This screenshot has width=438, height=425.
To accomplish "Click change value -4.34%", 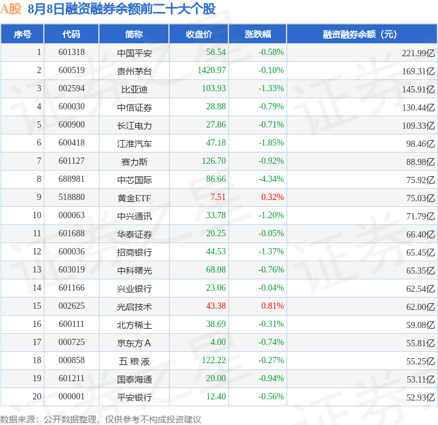I will [271, 179].
